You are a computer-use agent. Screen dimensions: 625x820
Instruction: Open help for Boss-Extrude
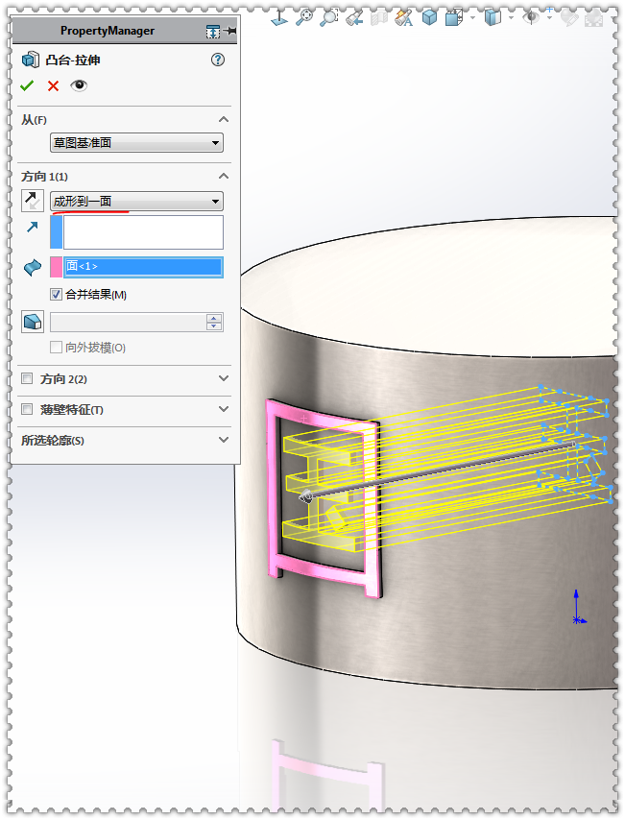[x=218, y=60]
